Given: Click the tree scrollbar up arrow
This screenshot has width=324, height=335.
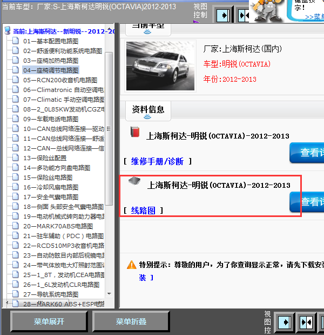Looking at the screenshot, I should (x=109, y=29).
